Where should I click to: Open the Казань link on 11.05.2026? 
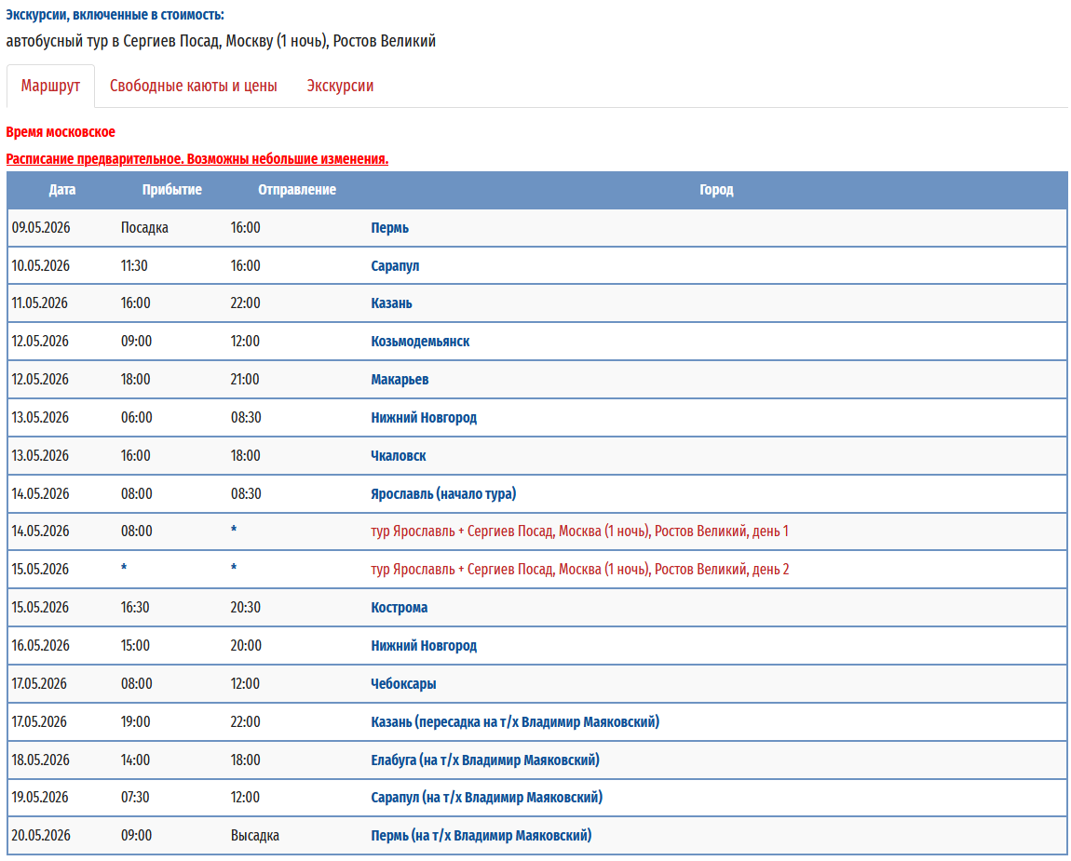pyautogui.click(x=391, y=303)
